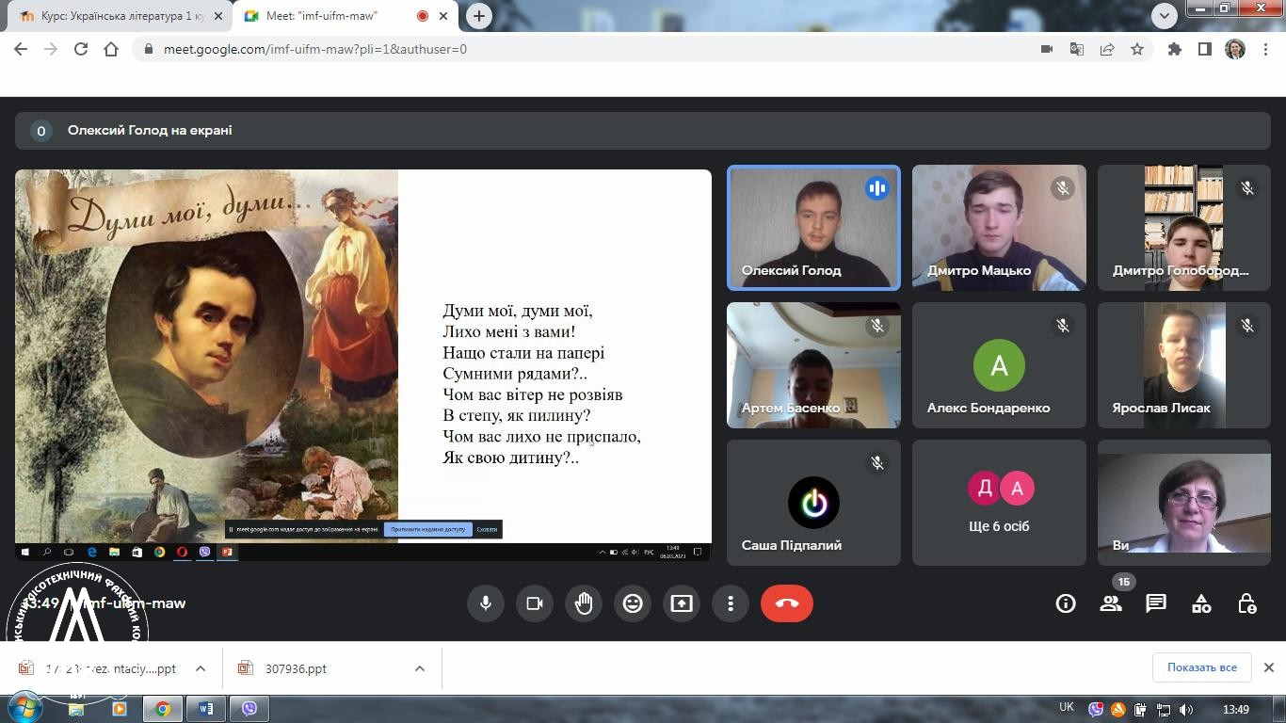View site information lock icon
The width and height of the screenshot is (1286, 723).
point(148,49)
